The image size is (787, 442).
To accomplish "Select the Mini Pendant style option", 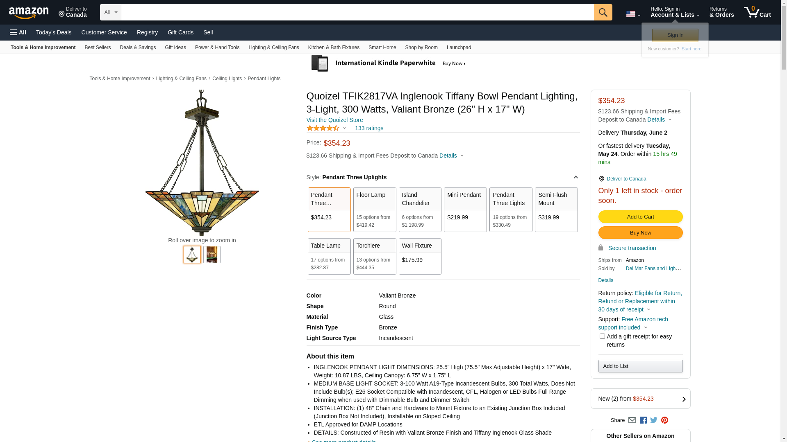I will click(465, 210).
